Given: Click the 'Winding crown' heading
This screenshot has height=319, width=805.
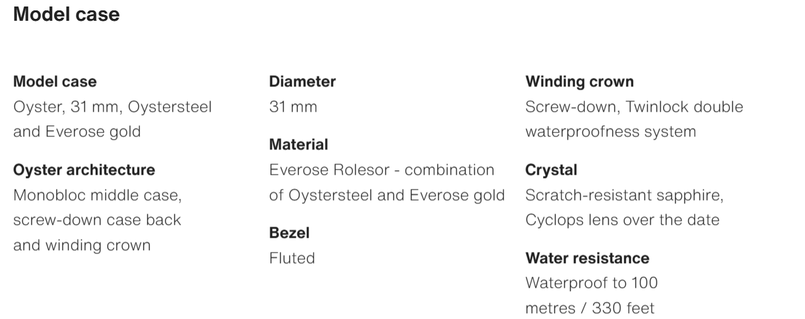Looking at the screenshot, I should click(x=579, y=82).
